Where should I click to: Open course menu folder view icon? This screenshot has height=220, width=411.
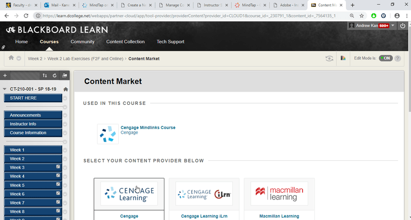coord(65,76)
